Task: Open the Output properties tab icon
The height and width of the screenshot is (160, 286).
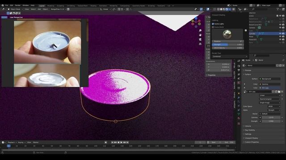Action: [x=239, y=70]
